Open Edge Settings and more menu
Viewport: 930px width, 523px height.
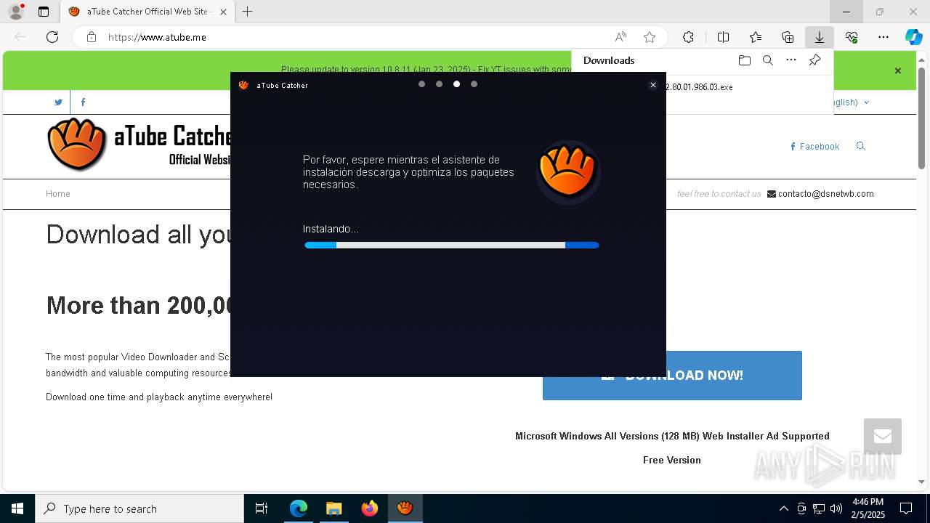[883, 37]
